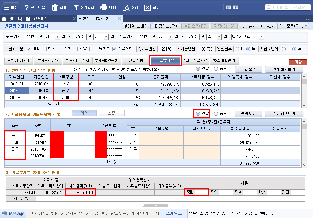This screenshot has height=218, width=313.
Task: Switch to the 원천징수내역 tab
Action: coord(18,61)
